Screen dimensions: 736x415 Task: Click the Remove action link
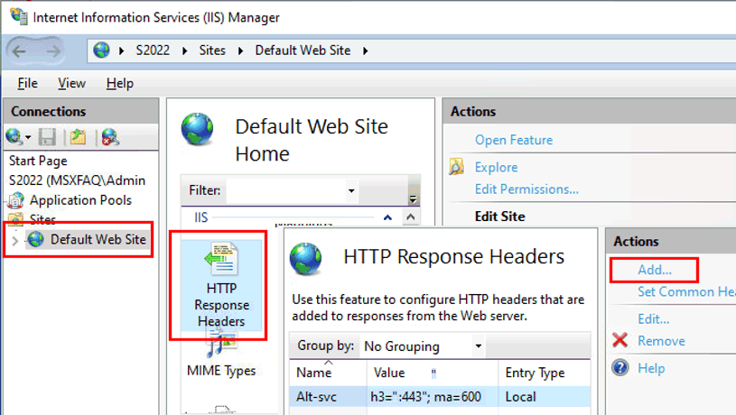click(x=661, y=341)
